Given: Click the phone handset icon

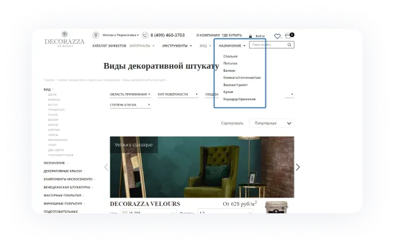Looking at the screenshot, I should pyautogui.click(x=145, y=35).
